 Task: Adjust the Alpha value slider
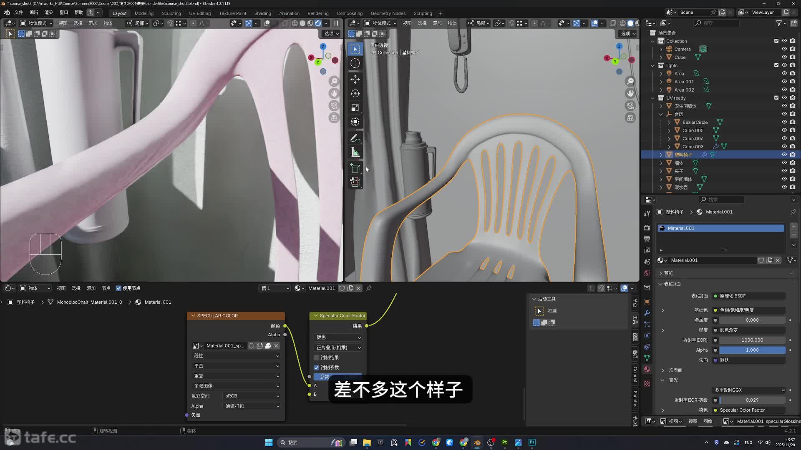[752, 350]
